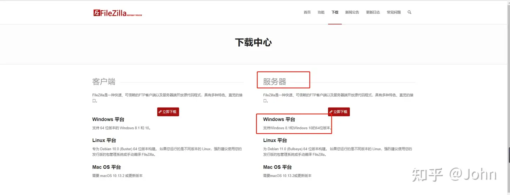The width and height of the screenshot is (510, 195).
Task: Open the 功能 nav item
Action: [x=321, y=12]
